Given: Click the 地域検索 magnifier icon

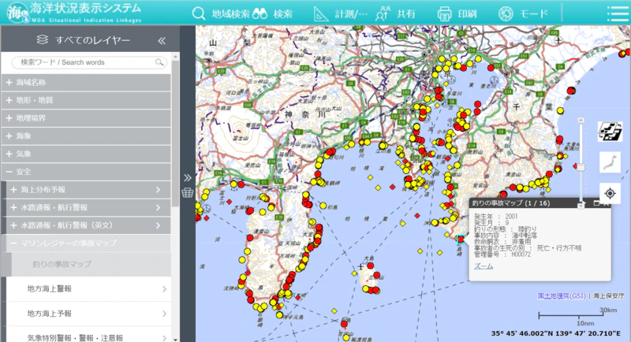Looking at the screenshot, I should coord(200,13).
